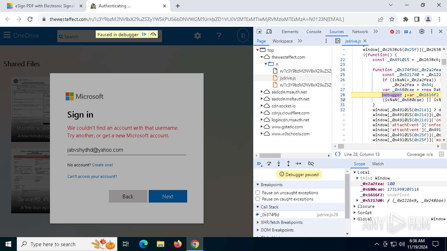Step over from the paused overlay
This screenshot has width=447, height=251.
click(x=153, y=35)
